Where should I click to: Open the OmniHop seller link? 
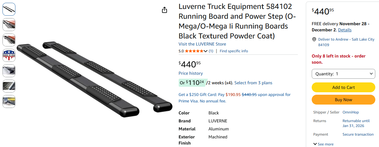coord(351,112)
